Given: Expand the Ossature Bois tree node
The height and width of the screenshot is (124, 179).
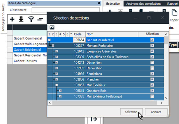Looking at the screenshot, I should 60,90.
